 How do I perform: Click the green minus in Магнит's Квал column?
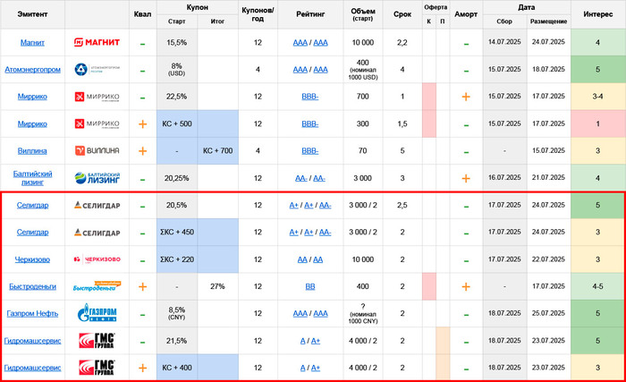coord(142,43)
